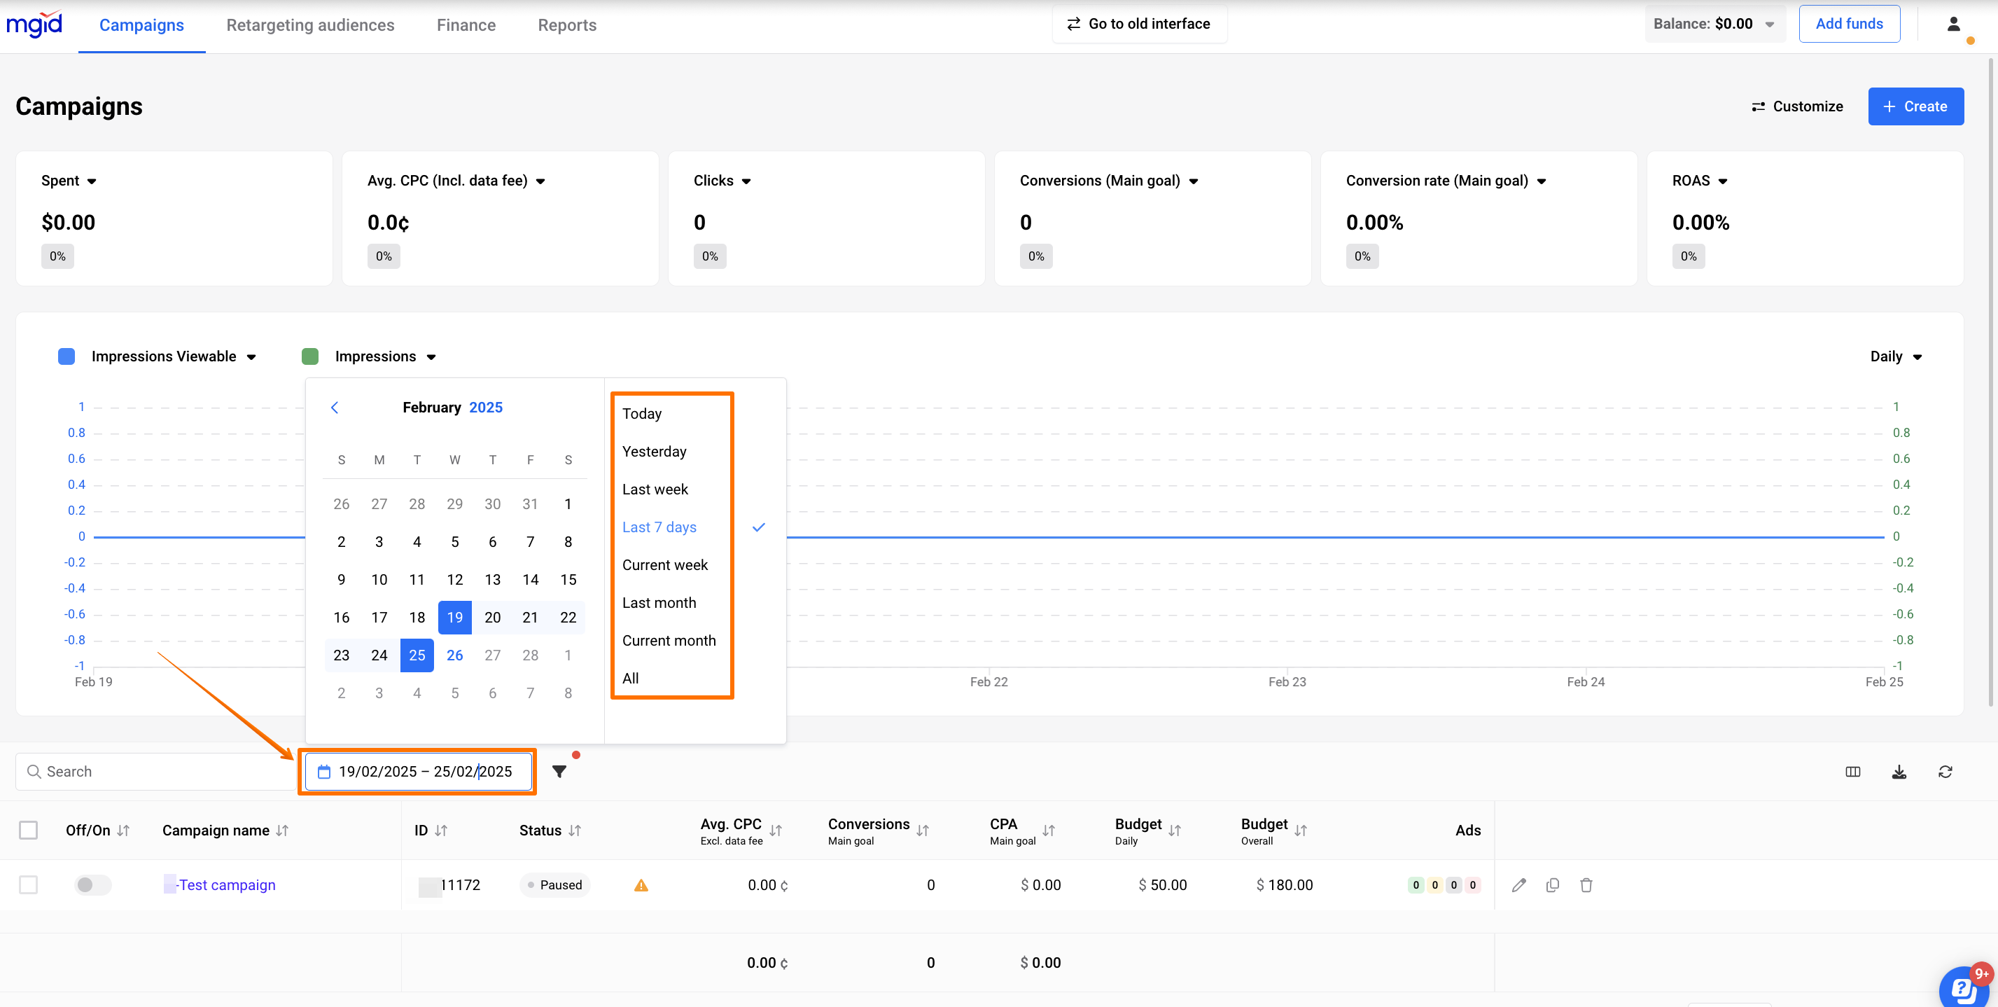Screen dimensions: 1998x1007
Task: Open the user profile icon
Action: click(1954, 24)
